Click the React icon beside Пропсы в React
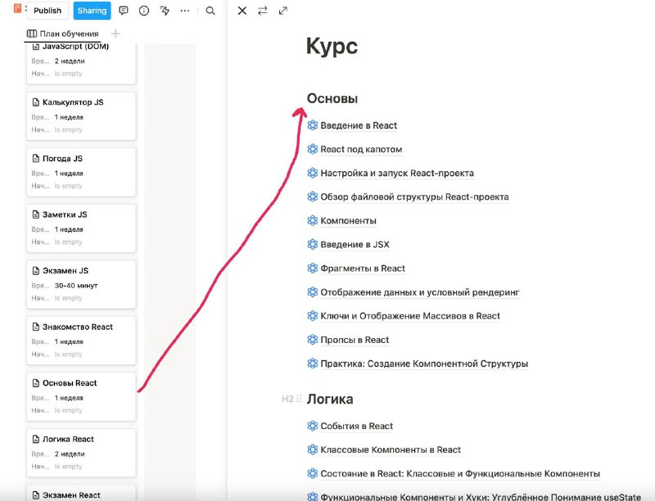This screenshot has height=501, width=655. point(313,340)
